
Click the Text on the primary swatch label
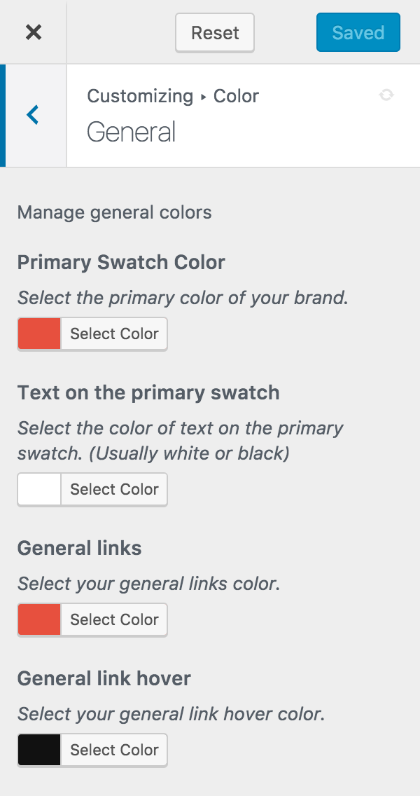(x=148, y=392)
